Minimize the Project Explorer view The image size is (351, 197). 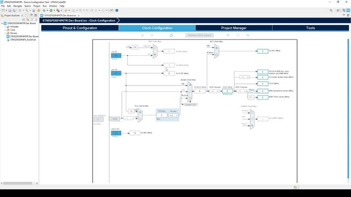click(x=31, y=15)
